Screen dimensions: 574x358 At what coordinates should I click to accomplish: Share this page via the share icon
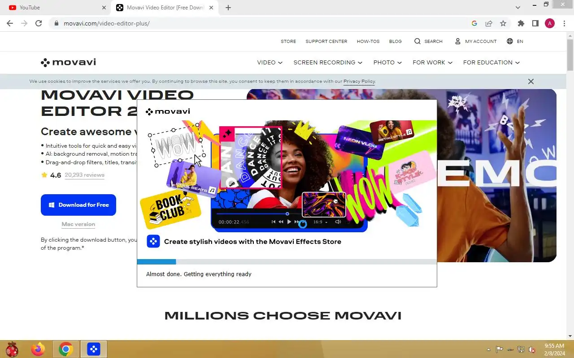tap(489, 23)
